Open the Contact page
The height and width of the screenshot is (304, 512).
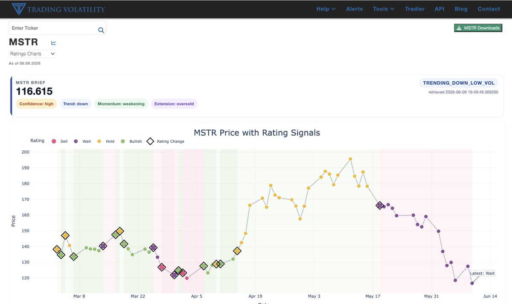click(x=489, y=9)
